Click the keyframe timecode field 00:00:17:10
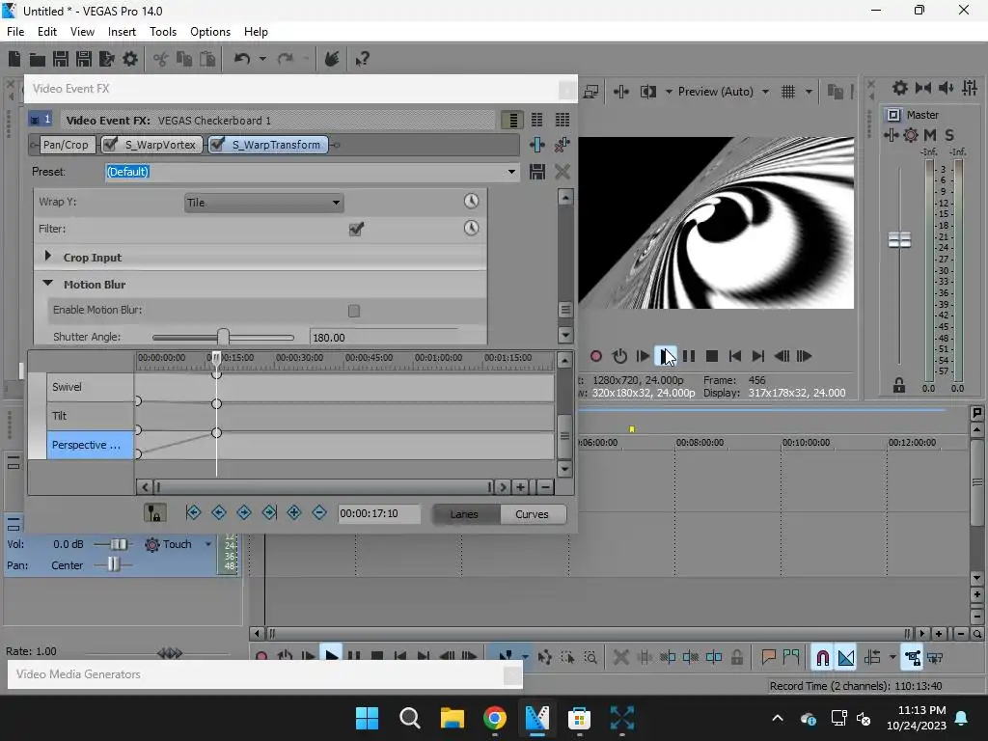This screenshot has width=988, height=741. tap(378, 513)
